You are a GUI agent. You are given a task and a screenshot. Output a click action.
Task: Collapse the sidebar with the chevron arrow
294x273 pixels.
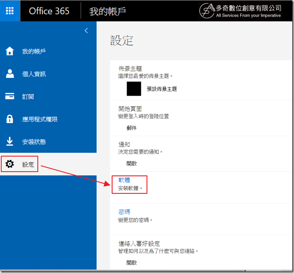[x=86, y=30]
